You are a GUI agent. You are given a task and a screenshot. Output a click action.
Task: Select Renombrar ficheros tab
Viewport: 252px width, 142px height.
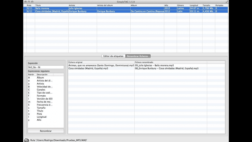click(138, 56)
